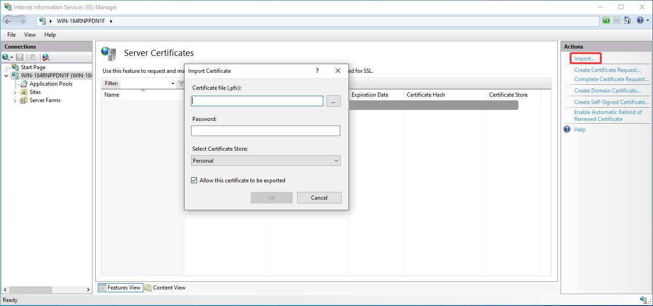
Task: Open the View menu
Action: (30, 35)
